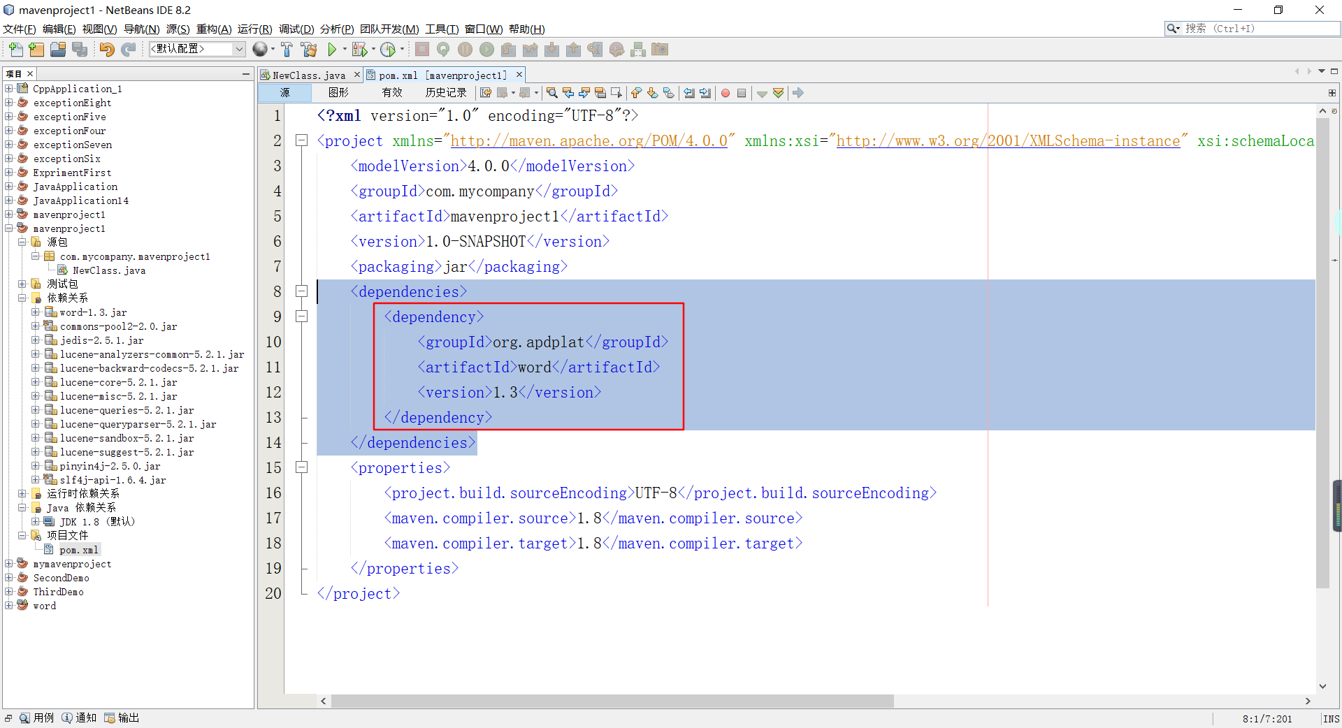
Task: Click the Check XML triangle icon
Action: point(762,94)
